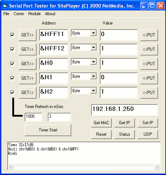Click <<PUT for address &H2
Viewport: 166px width, 175px height.
tap(149, 93)
